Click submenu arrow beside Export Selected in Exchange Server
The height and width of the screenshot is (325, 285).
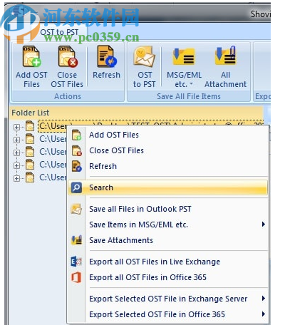263,299
